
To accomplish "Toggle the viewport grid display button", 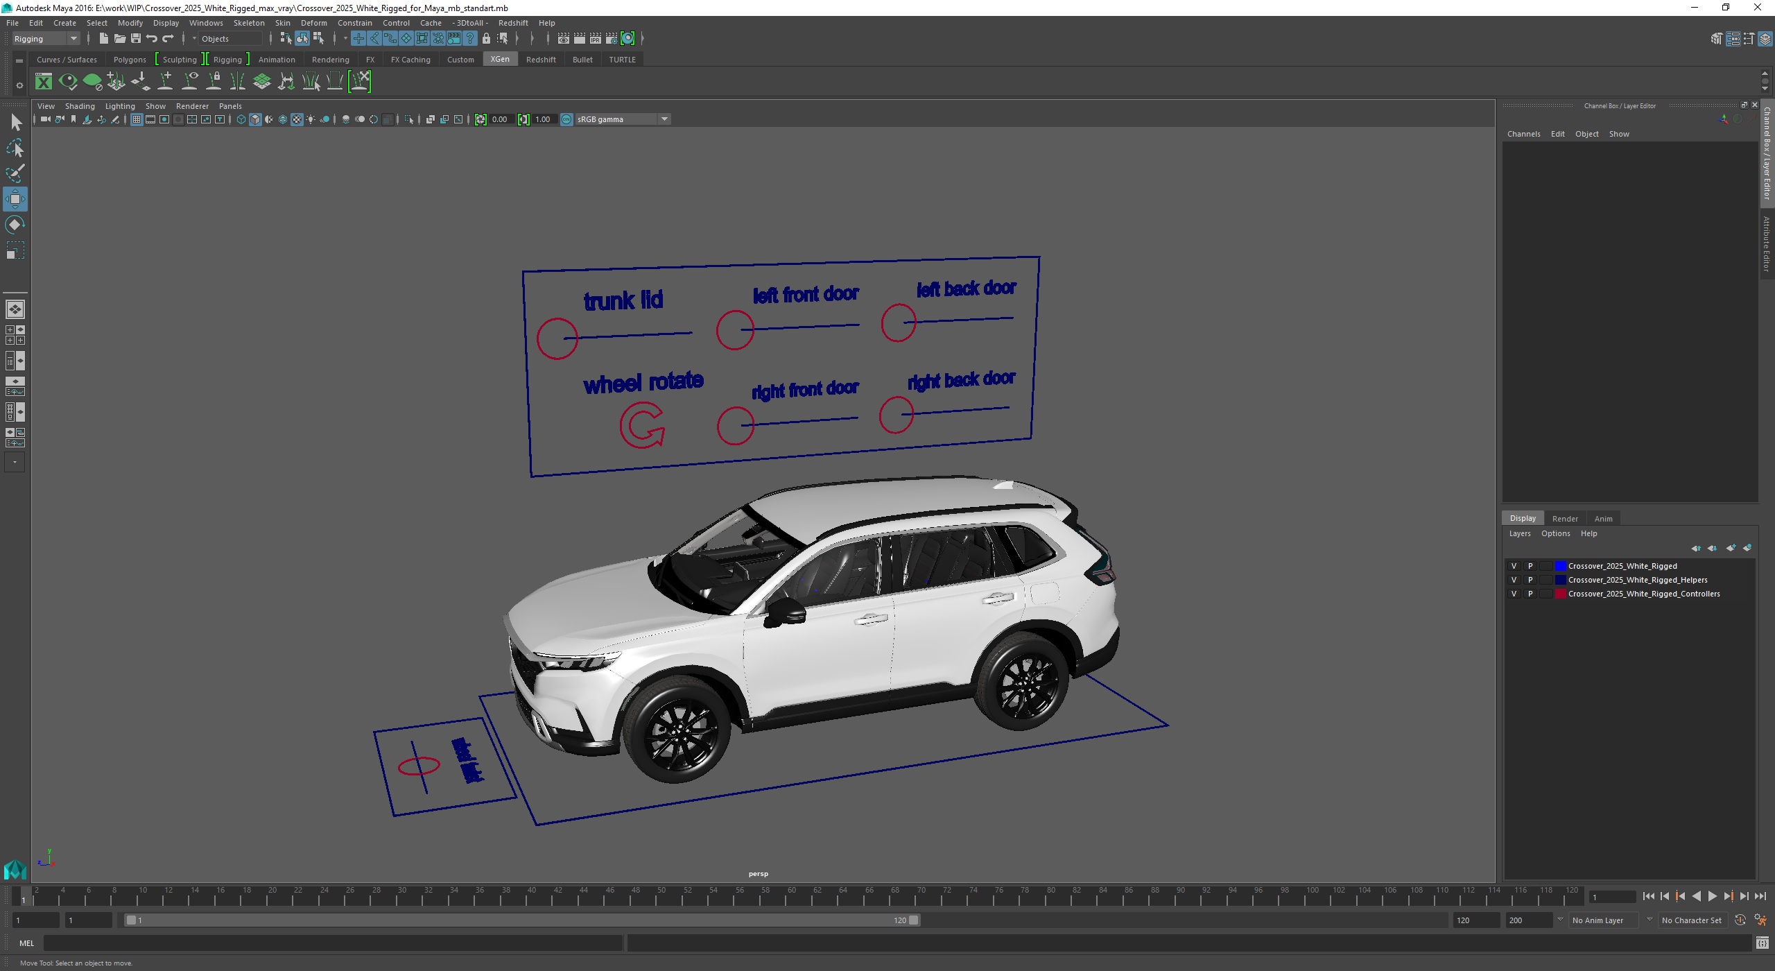I will (137, 119).
